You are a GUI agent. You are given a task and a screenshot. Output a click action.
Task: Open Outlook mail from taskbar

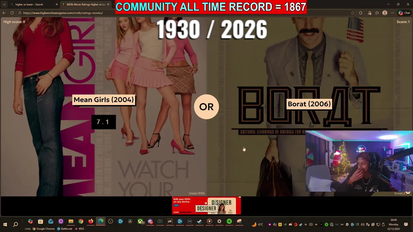pos(51,221)
